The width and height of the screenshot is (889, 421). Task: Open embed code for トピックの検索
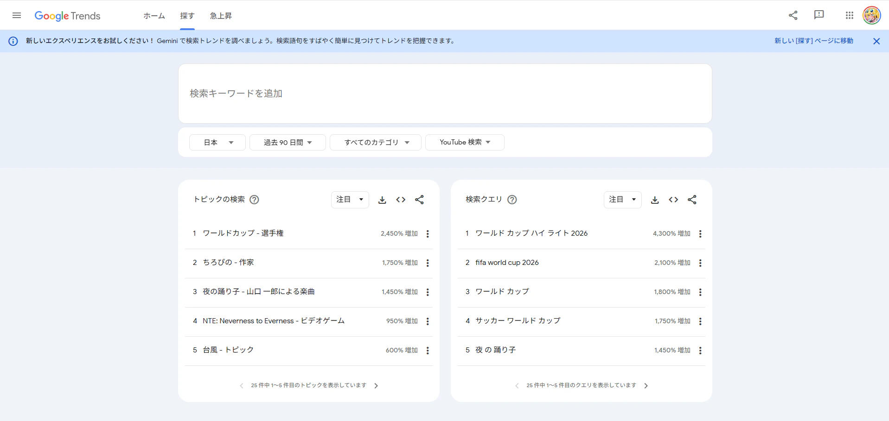(401, 200)
